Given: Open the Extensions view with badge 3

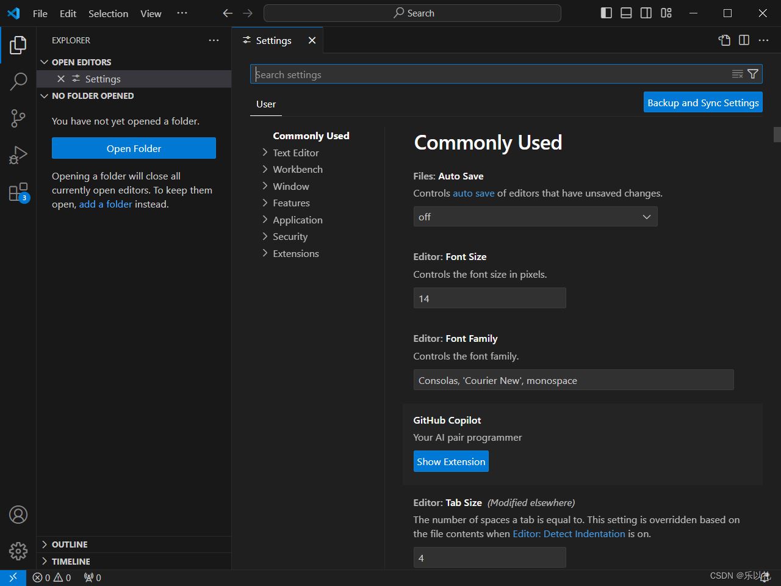Looking at the screenshot, I should (x=18, y=191).
